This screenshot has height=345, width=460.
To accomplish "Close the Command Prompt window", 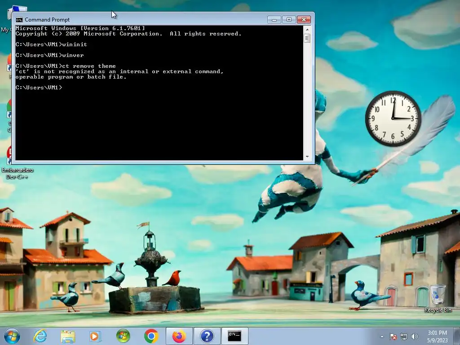I will pyautogui.click(x=304, y=20).
